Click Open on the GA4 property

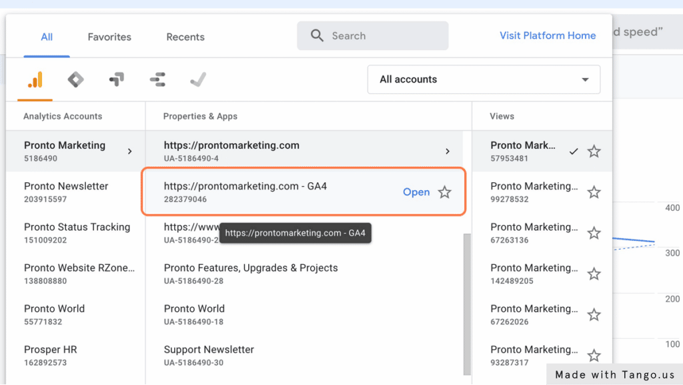[416, 192]
